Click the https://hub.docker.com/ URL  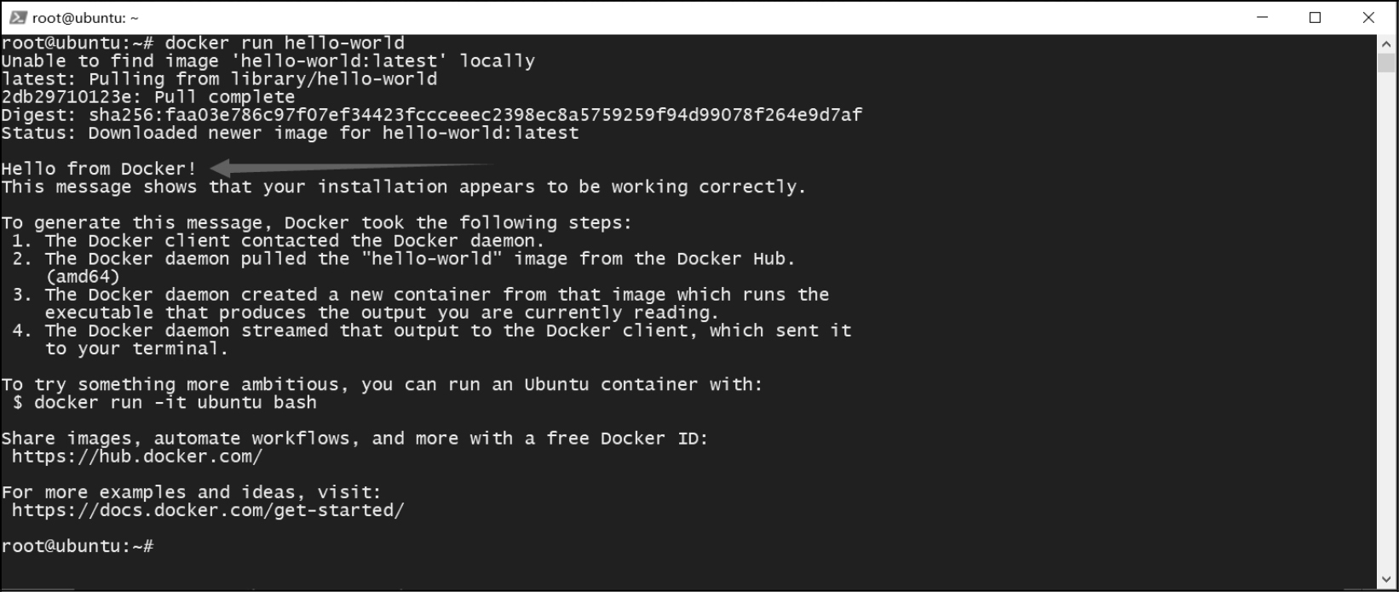coord(137,457)
